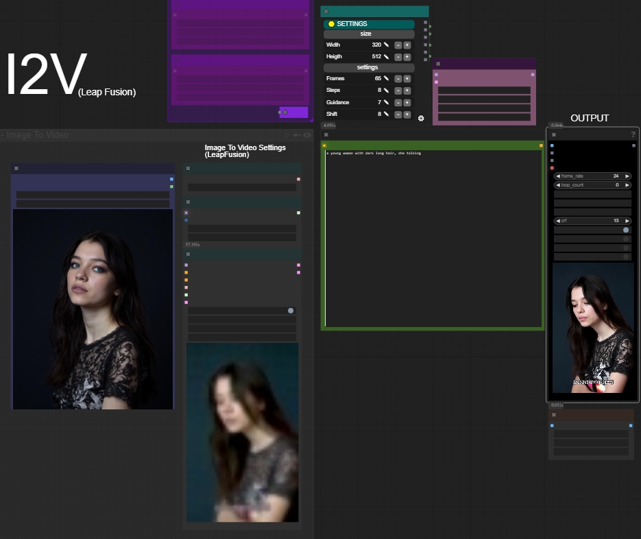Click the Image To Video group title
This screenshot has width=641, height=539.
37,135
